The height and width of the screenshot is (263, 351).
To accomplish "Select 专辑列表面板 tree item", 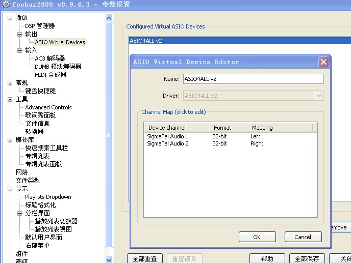I will tap(43, 164).
